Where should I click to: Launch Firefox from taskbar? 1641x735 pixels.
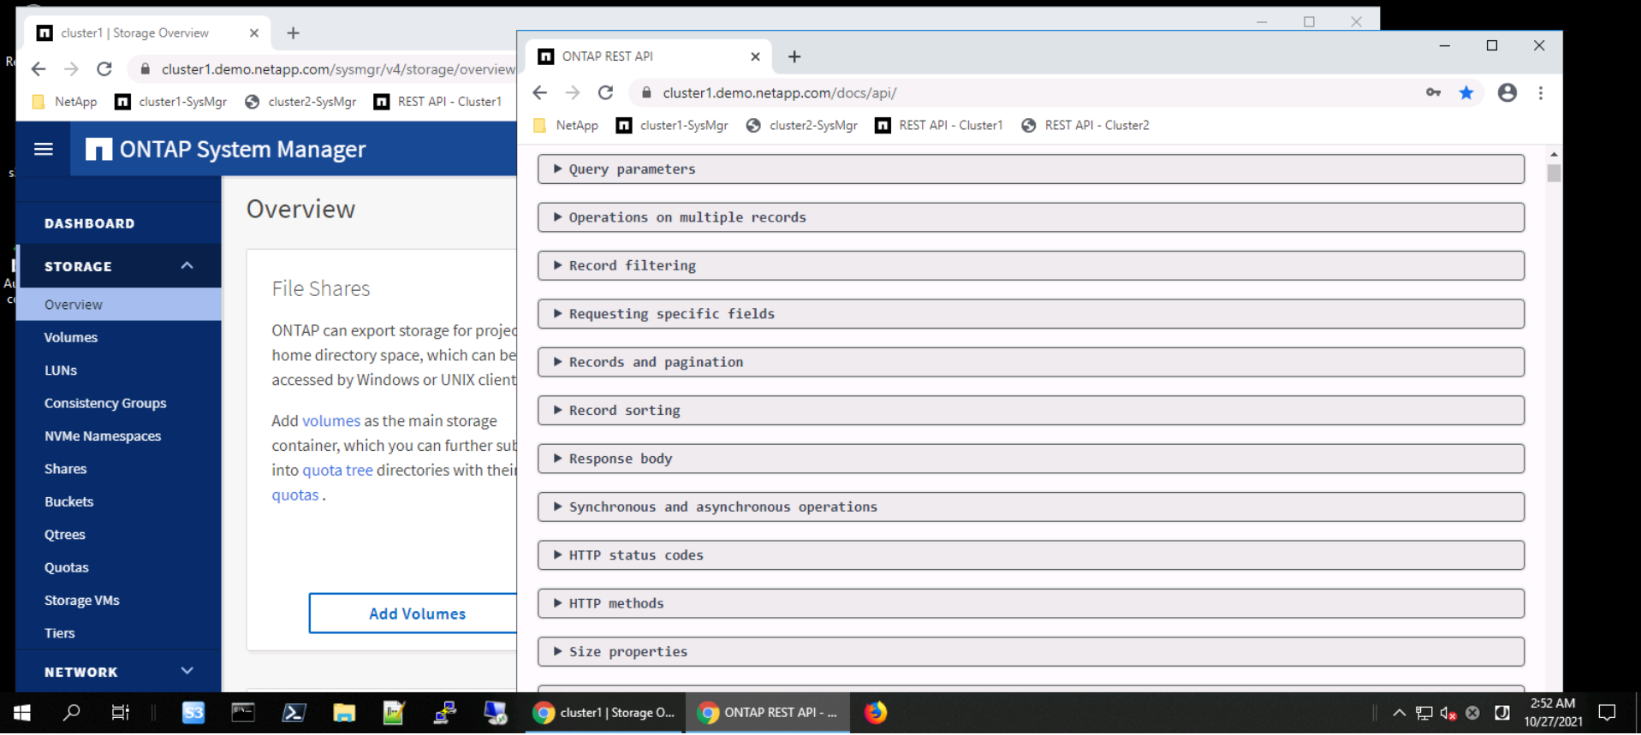pyautogui.click(x=875, y=712)
